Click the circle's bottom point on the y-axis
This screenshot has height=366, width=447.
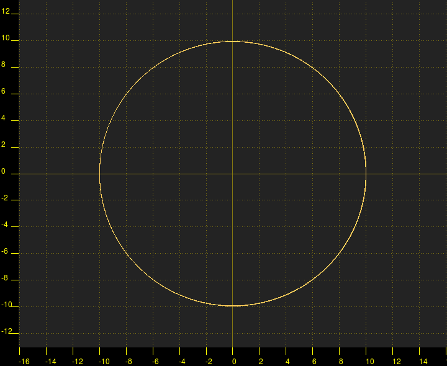[233, 306]
